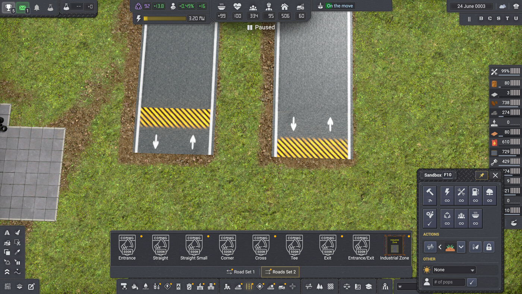Open the mail messages icon
Viewport: 522px width, 294px height.
click(23, 7)
